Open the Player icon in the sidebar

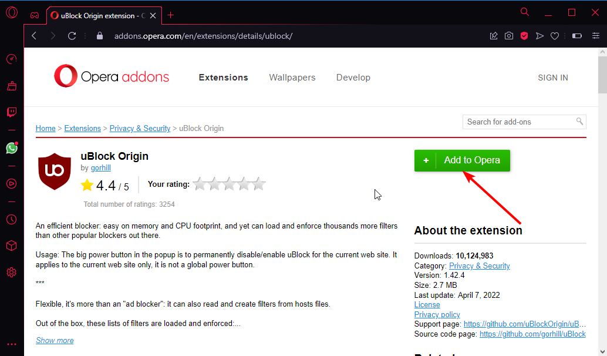tap(12, 184)
